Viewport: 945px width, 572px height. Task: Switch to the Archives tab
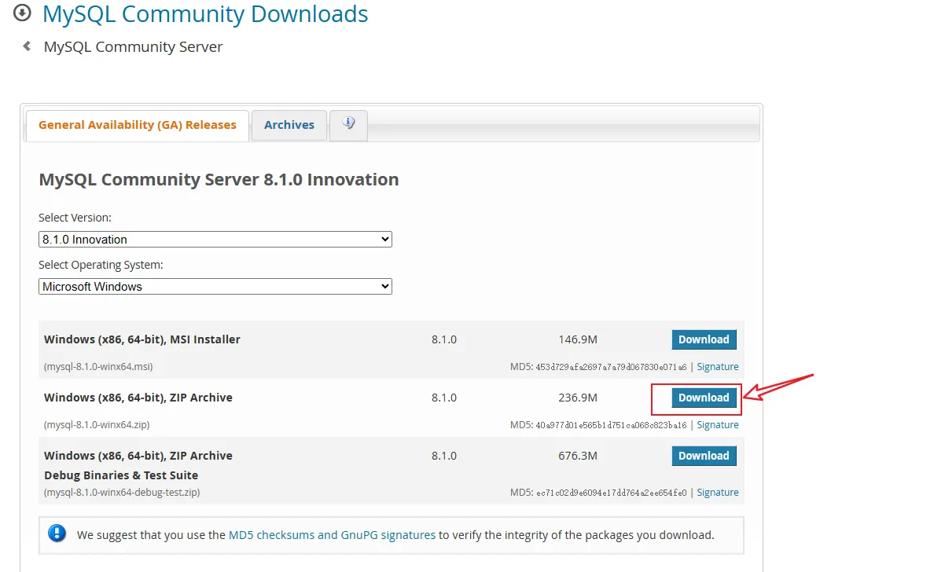pos(289,125)
